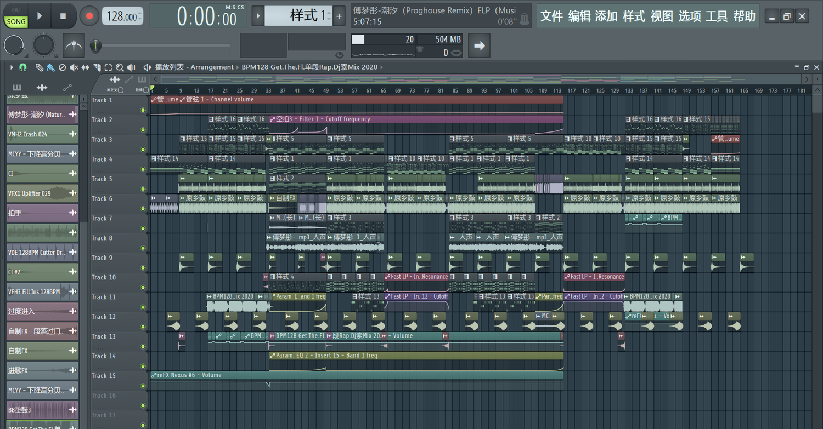
Task: Click the metronome icon
Action: (x=74, y=45)
